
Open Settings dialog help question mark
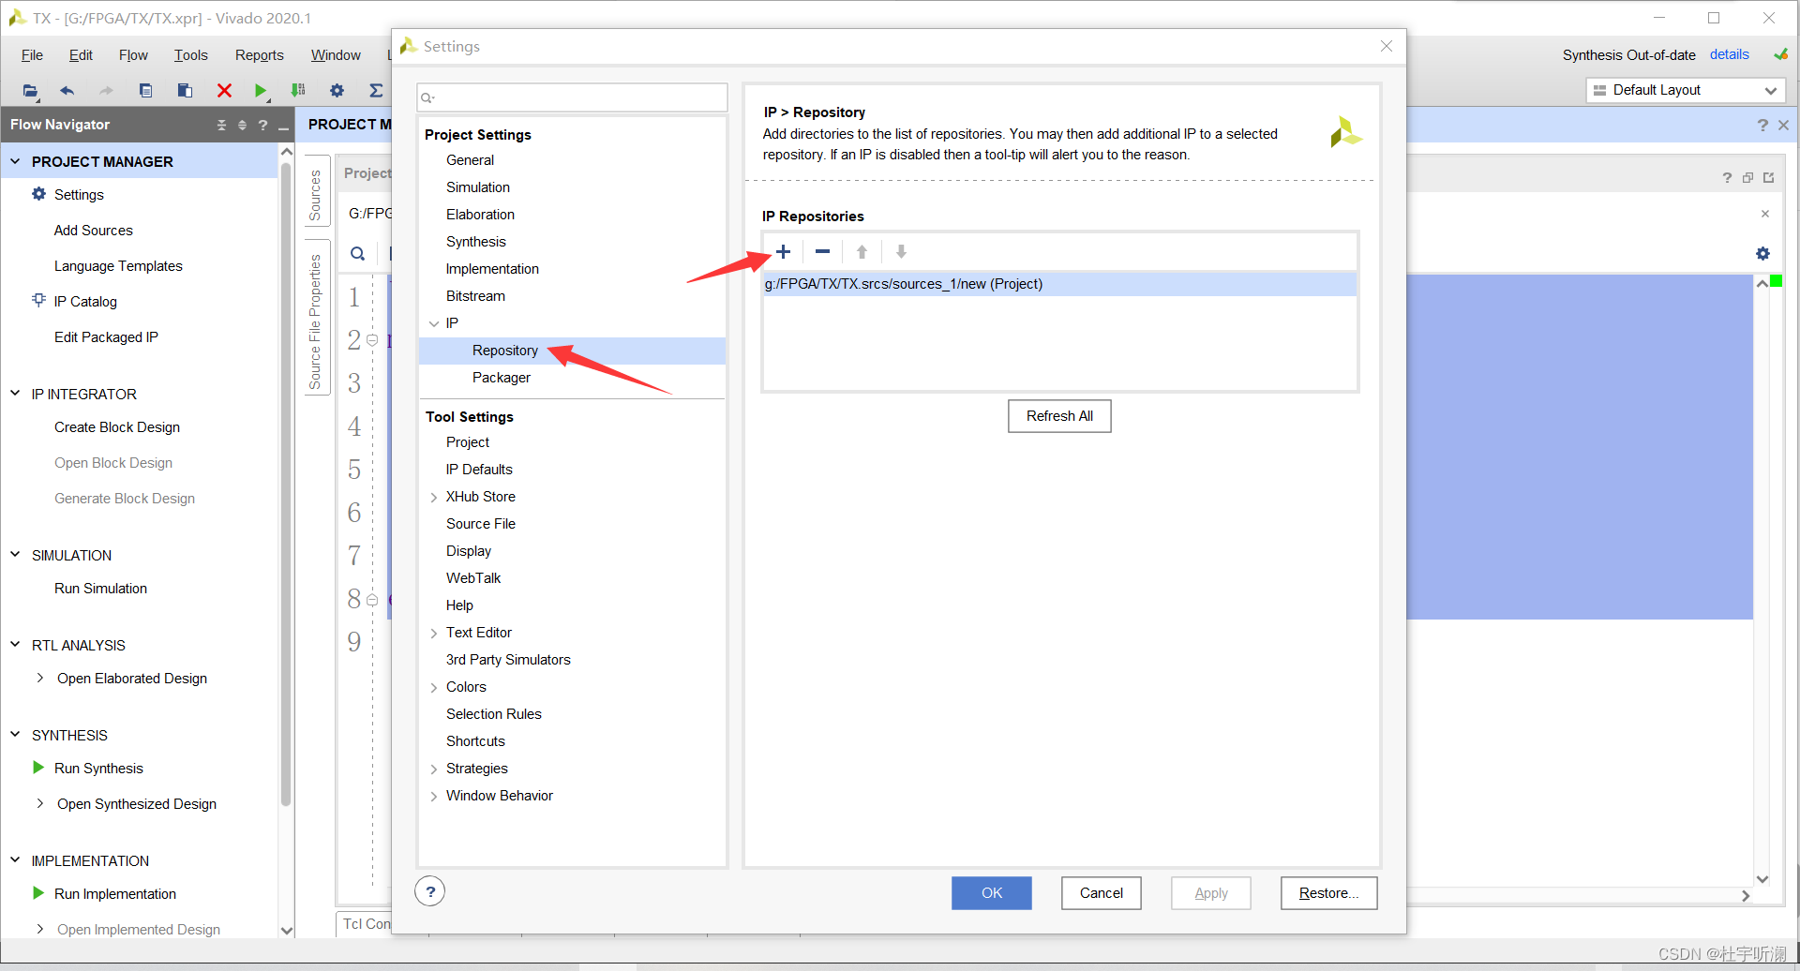[x=430, y=891]
